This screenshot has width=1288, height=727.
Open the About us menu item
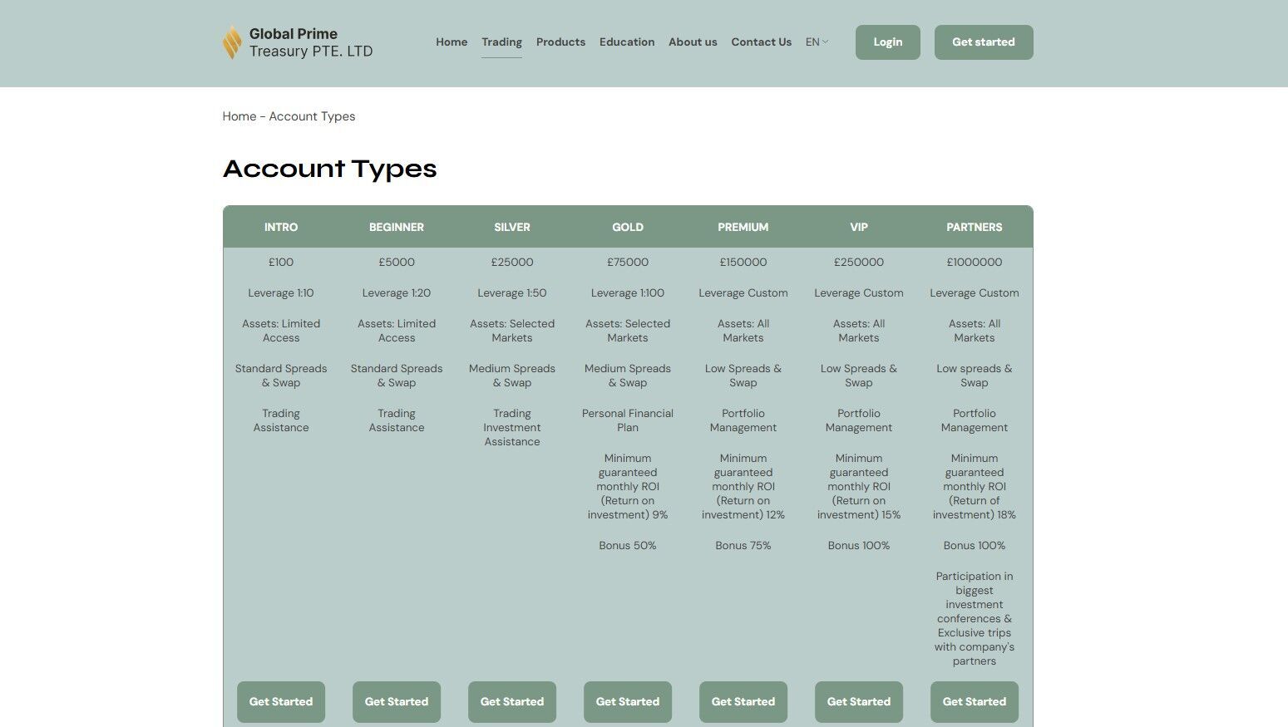[693, 42]
